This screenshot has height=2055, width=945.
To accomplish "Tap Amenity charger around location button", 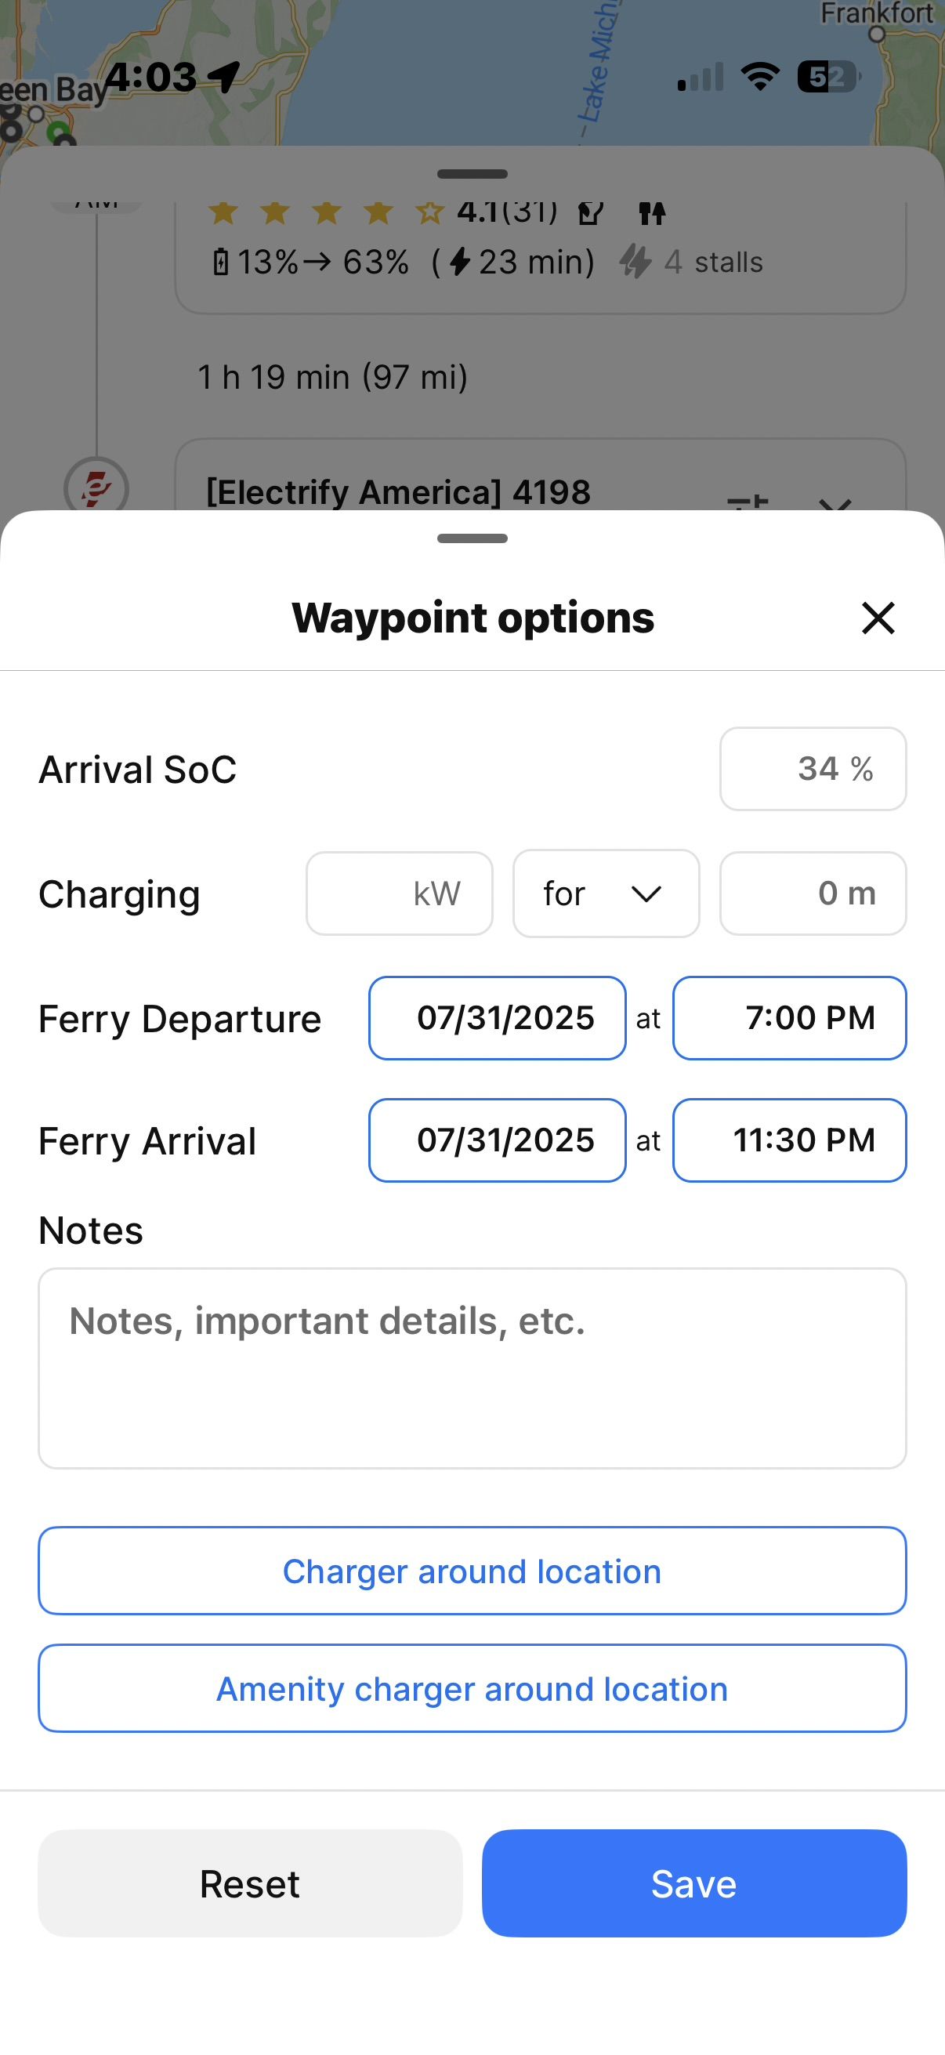I will tap(472, 1688).
